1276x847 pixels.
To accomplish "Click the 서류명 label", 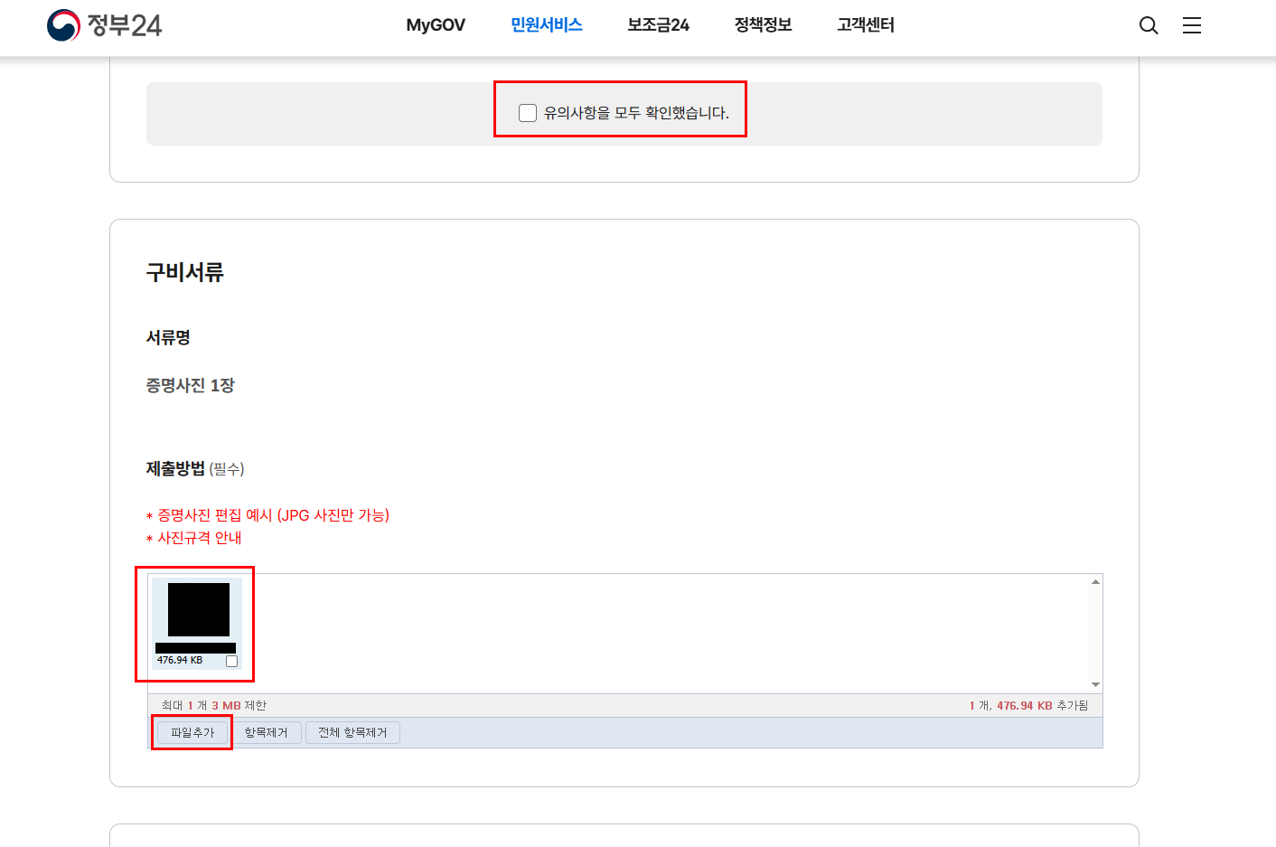I will click(168, 337).
